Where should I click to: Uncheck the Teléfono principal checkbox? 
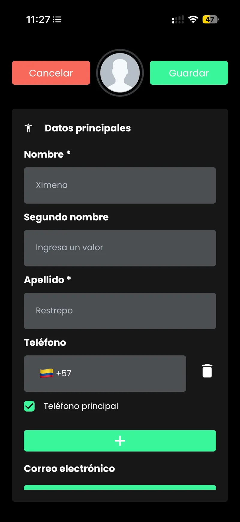29,406
